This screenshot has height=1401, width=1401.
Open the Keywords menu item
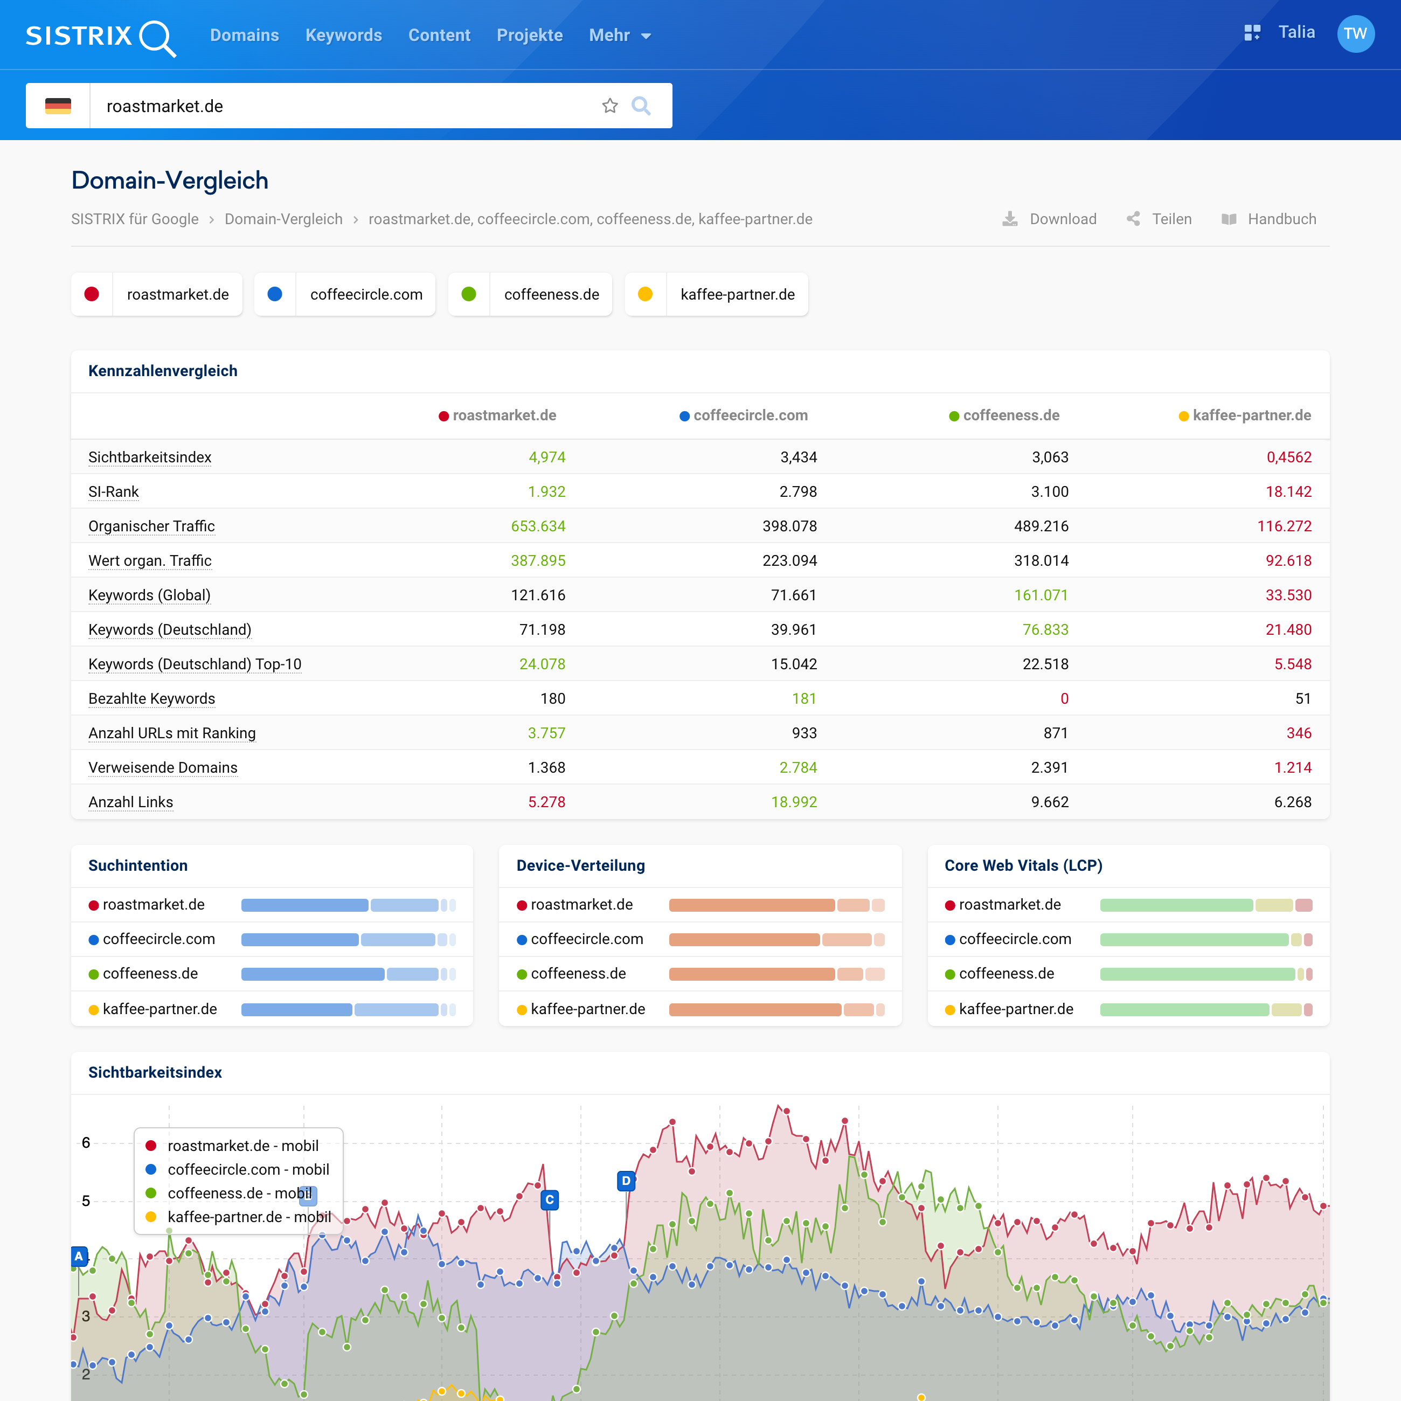[343, 36]
